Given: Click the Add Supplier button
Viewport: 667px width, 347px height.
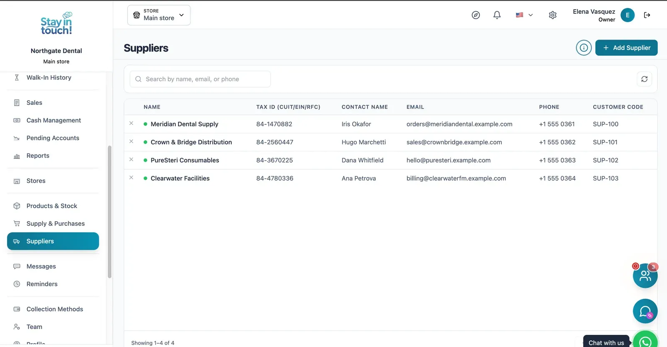Looking at the screenshot, I should coord(626,48).
